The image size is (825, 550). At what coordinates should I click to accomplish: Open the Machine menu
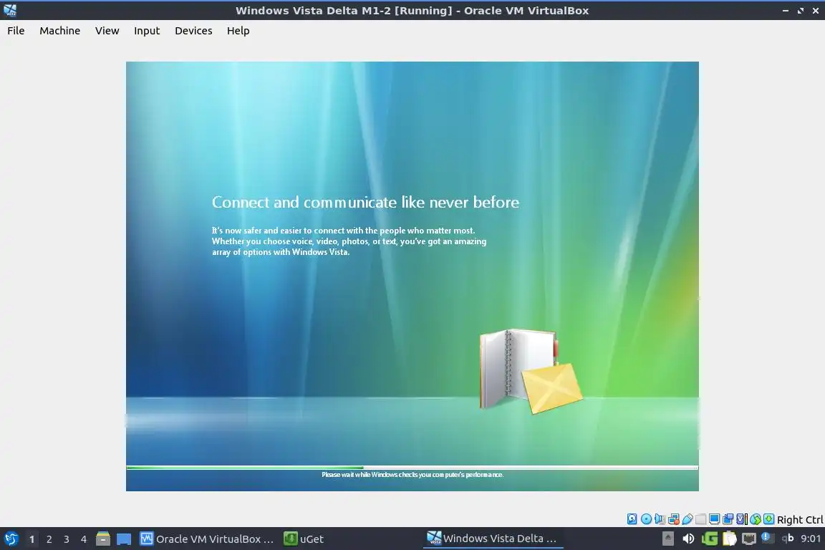tap(60, 31)
